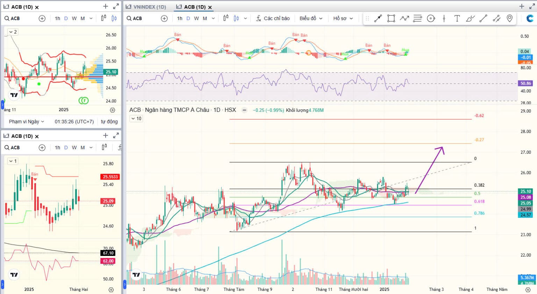Toggle 1h interval in bottom-left panel
537x294 pixels.
[57, 148]
